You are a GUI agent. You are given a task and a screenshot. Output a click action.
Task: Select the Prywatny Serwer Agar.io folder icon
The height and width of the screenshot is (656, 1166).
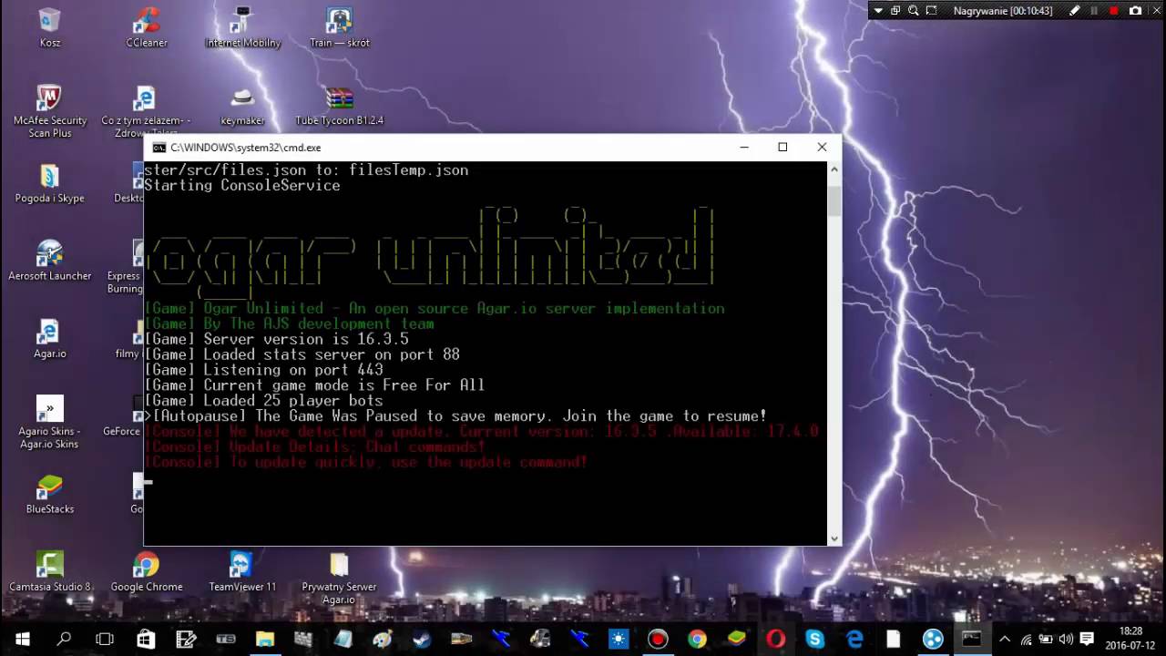[x=339, y=578]
